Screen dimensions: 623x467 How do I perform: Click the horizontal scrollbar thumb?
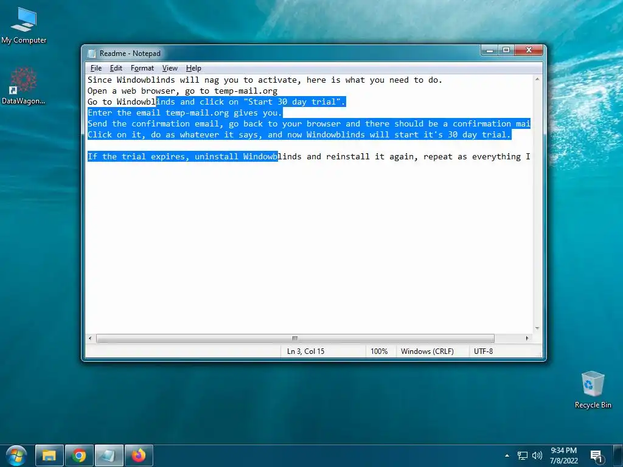(295, 338)
